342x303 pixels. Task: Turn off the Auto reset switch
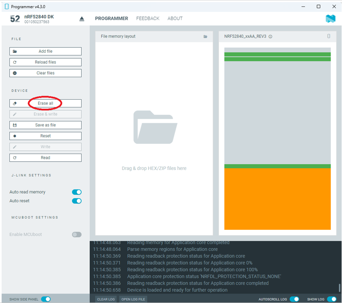tap(76, 201)
